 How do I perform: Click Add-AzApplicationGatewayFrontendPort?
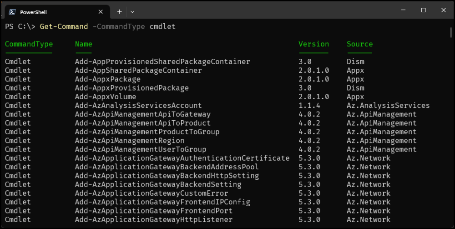(x=154, y=211)
